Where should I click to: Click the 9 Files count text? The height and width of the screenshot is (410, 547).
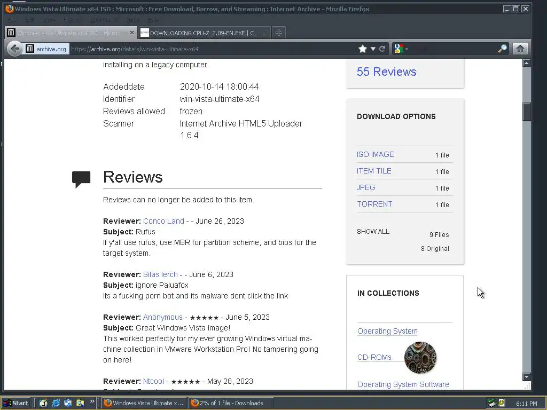click(439, 235)
